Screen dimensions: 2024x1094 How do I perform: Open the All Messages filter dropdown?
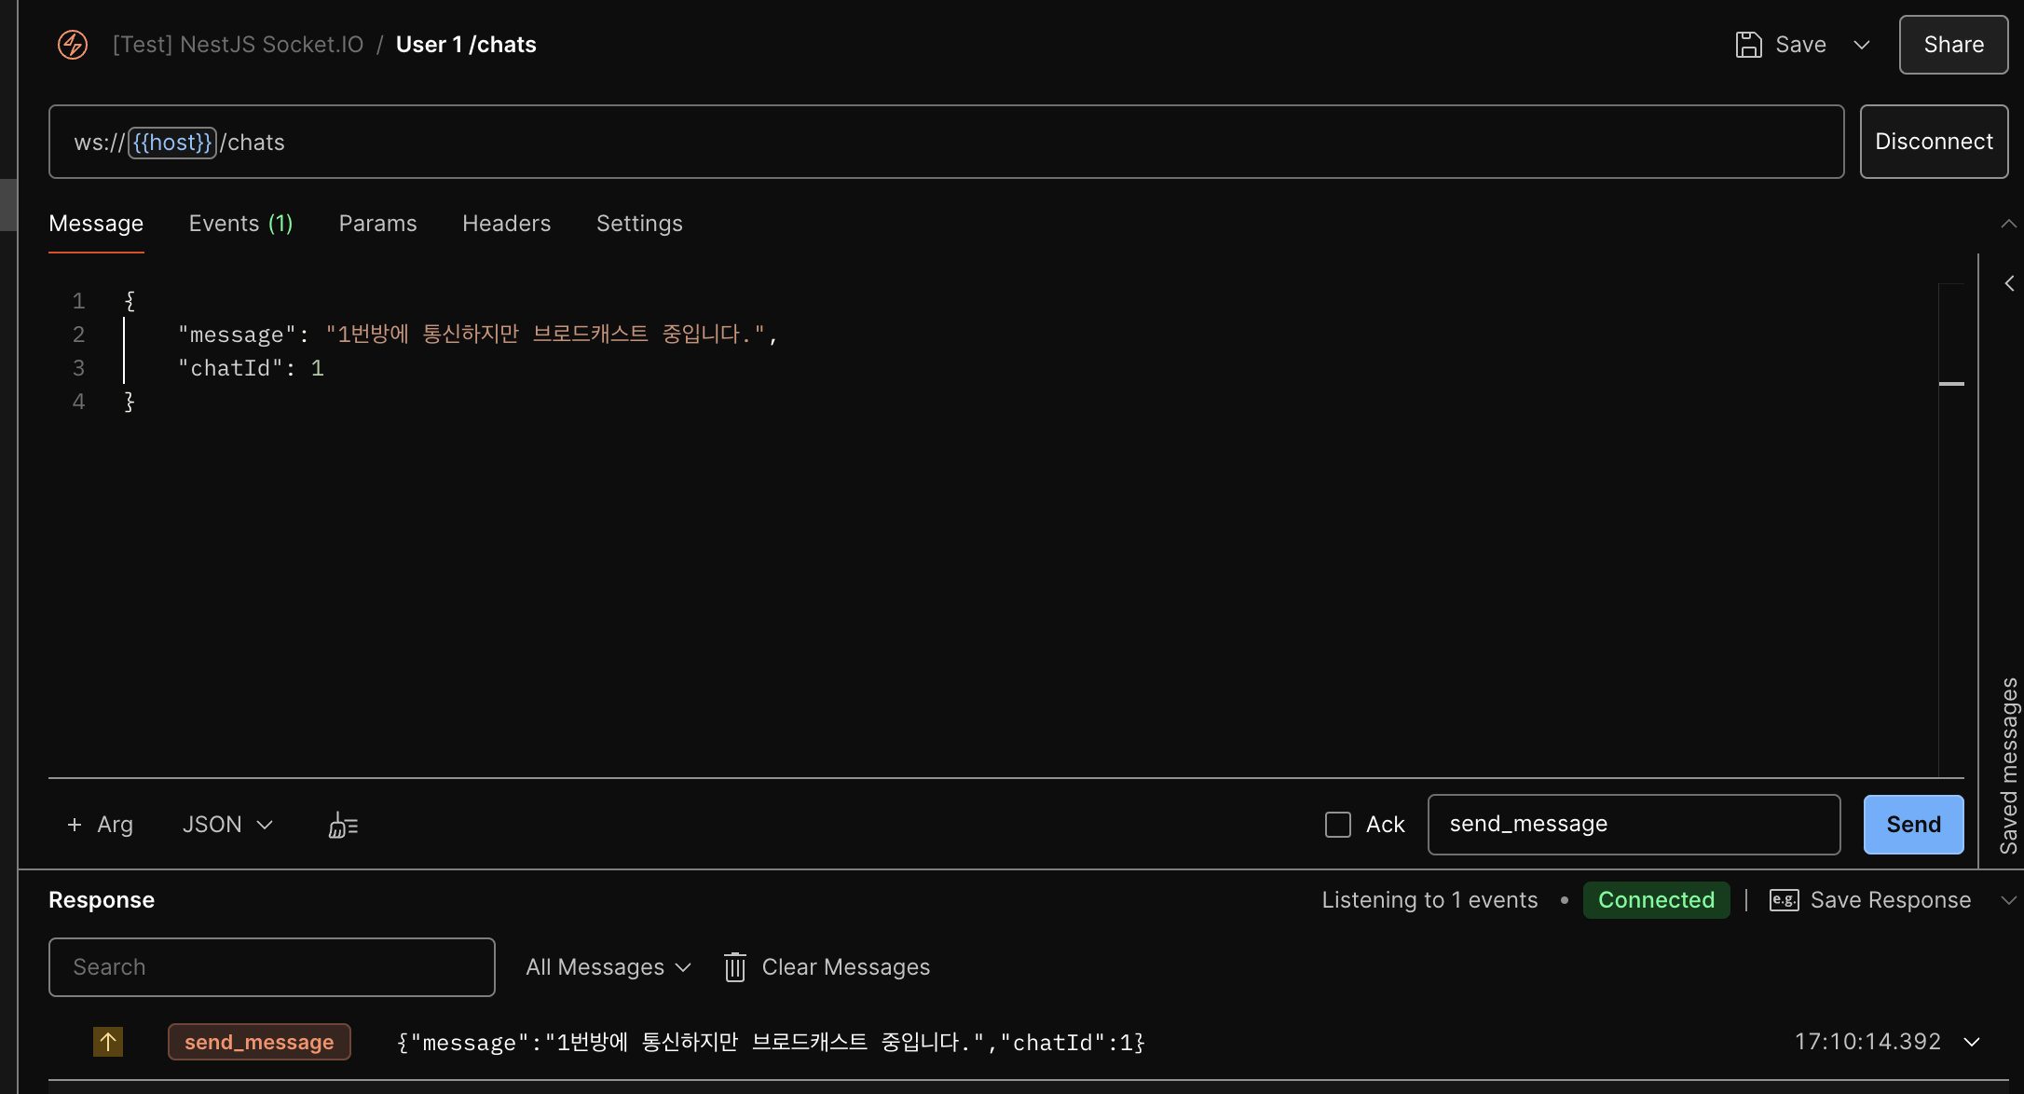tap(608, 967)
